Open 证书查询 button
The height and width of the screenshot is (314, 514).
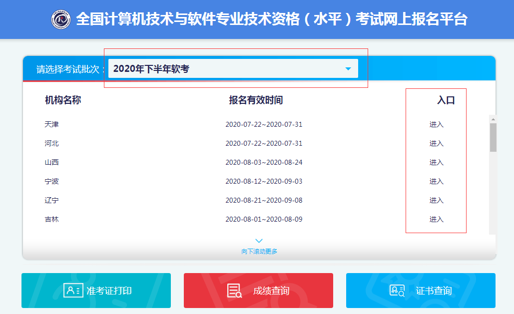click(421, 291)
